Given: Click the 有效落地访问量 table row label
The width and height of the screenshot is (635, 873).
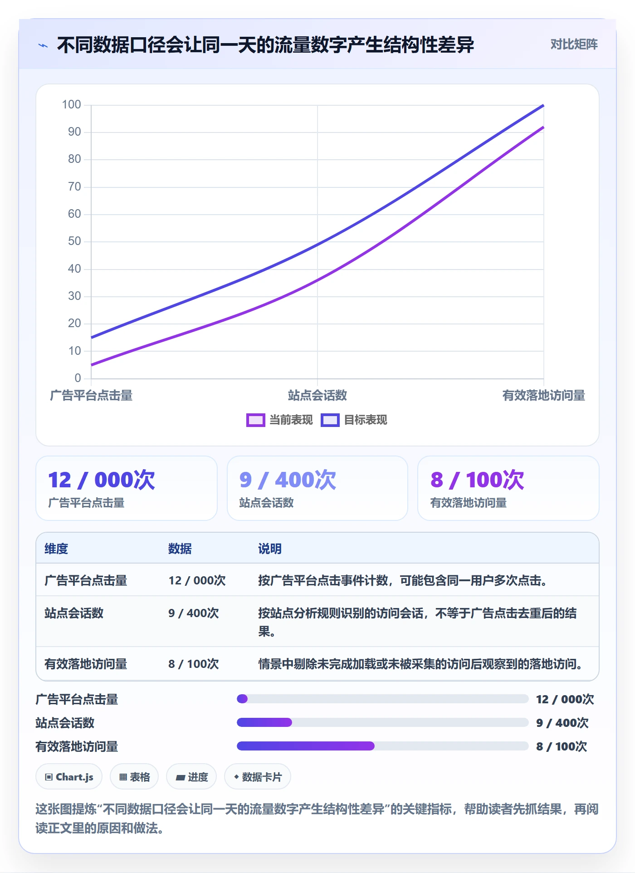Looking at the screenshot, I should [x=86, y=664].
